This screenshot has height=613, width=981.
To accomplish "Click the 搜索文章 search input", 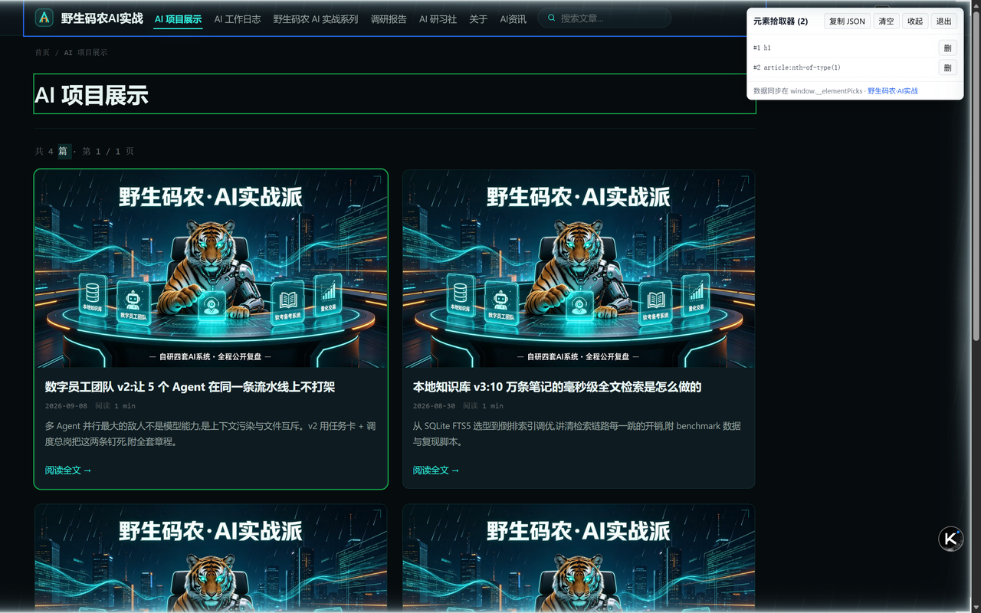I will point(605,18).
